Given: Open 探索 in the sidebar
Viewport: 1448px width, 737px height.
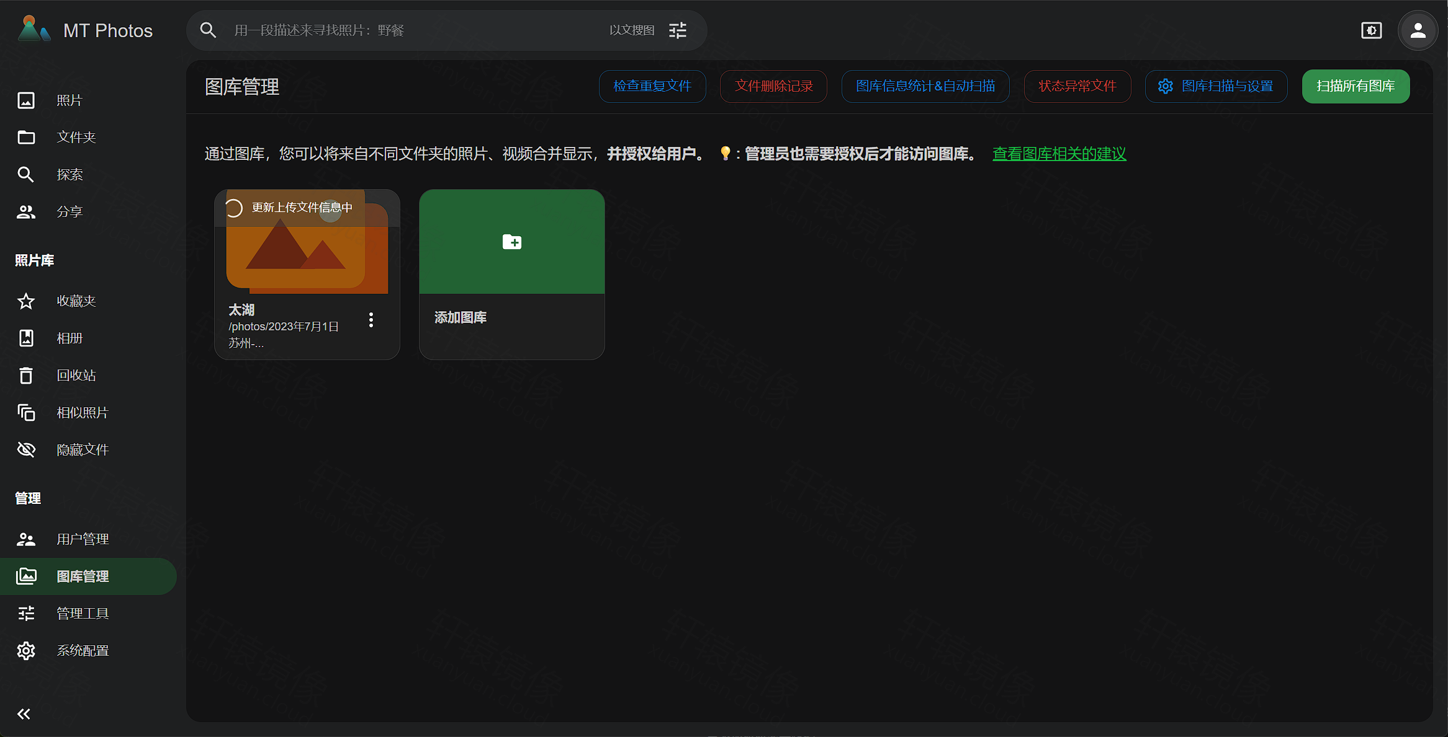Looking at the screenshot, I should click(88, 175).
